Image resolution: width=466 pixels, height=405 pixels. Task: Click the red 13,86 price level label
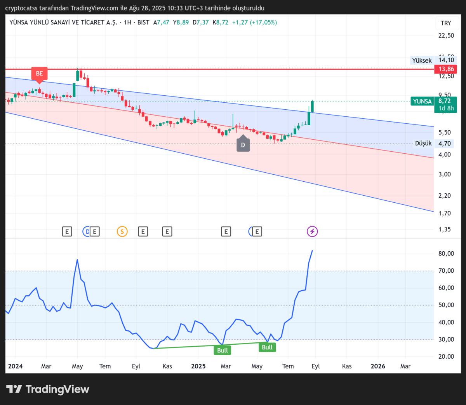[x=446, y=69]
